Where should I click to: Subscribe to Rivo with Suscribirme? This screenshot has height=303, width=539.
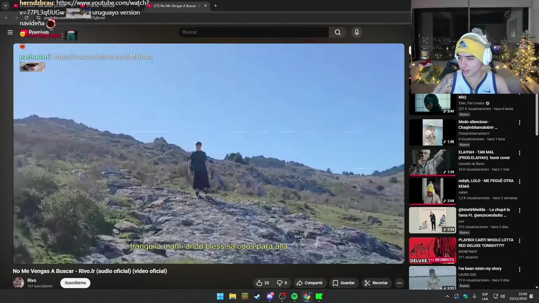(75, 283)
